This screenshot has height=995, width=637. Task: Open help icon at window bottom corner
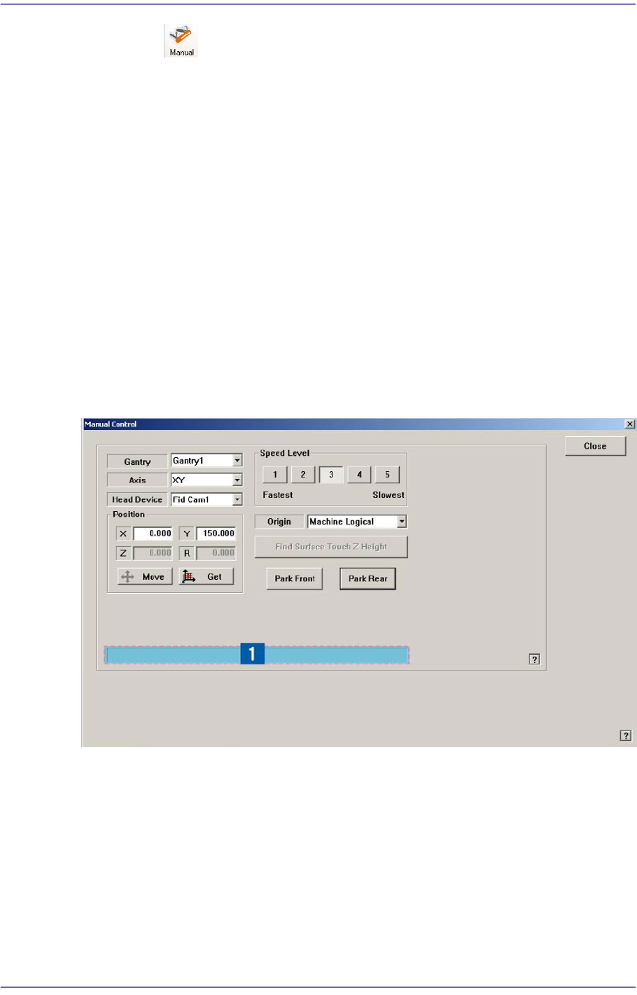click(x=626, y=736)
